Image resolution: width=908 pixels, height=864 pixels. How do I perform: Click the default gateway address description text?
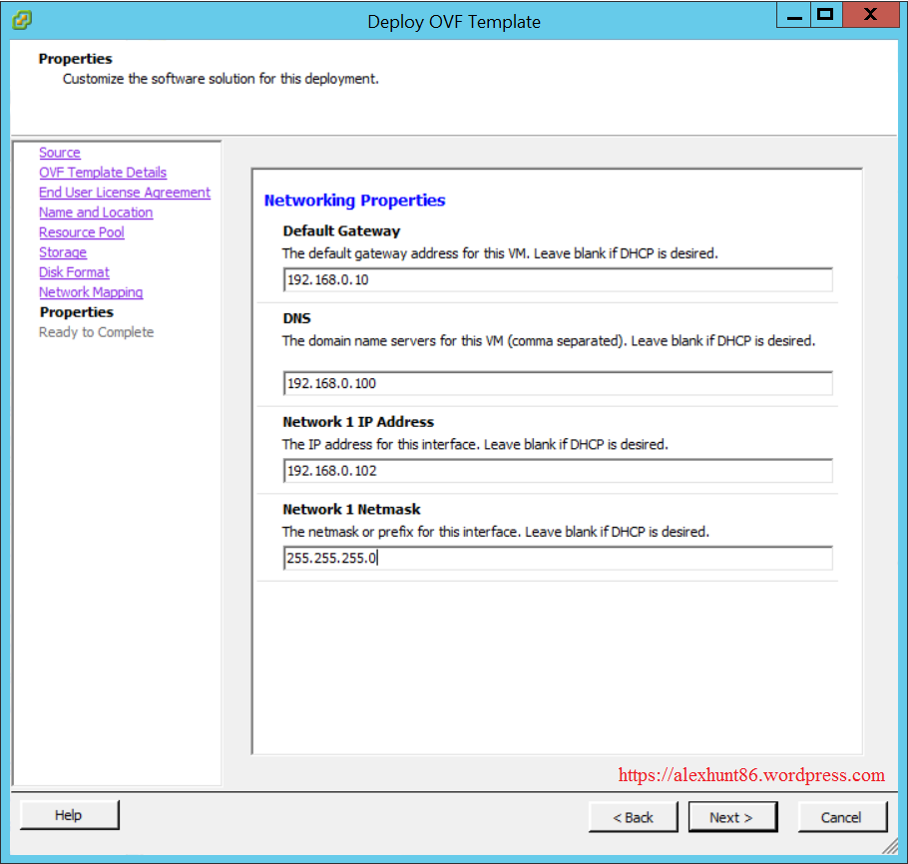(500, 253)
